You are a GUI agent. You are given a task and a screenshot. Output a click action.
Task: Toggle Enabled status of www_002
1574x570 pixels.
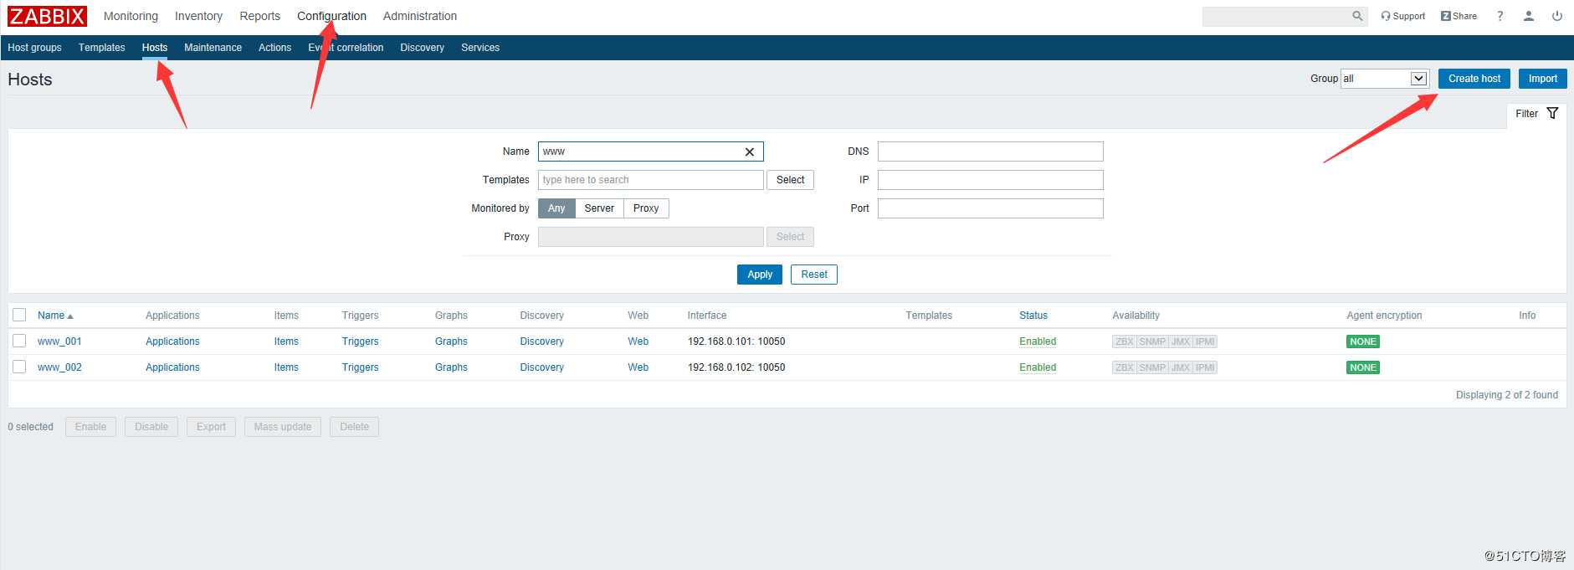point(1038,367)
